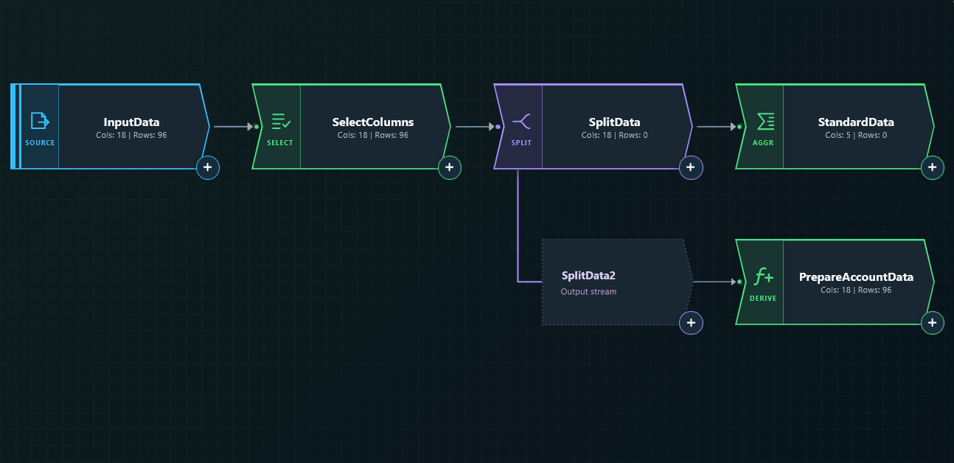Click the SelectColumns select icon
954x463 pixels.
(x=281, y=122)
